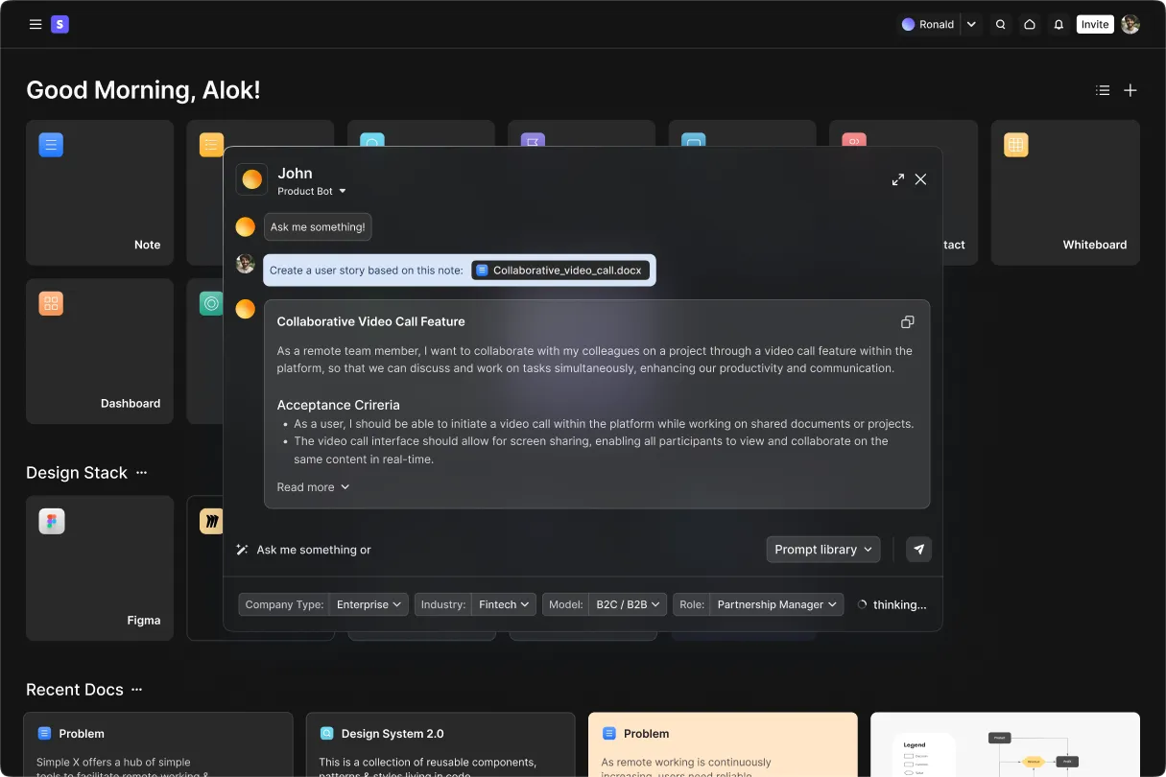Open the Collaborative_video_call.docx attachment

pos(560,271)
